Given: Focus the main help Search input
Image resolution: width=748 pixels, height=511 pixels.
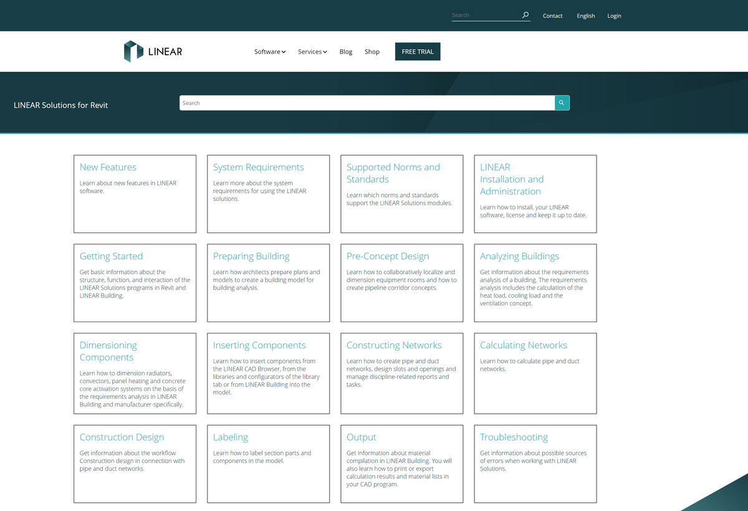Looking at the screenshot, I should pos(367,103).
